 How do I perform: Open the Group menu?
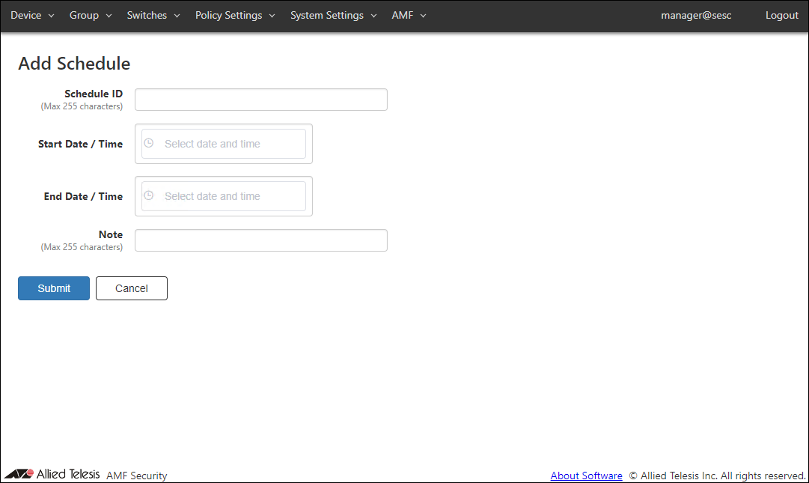tap(84, 16)
